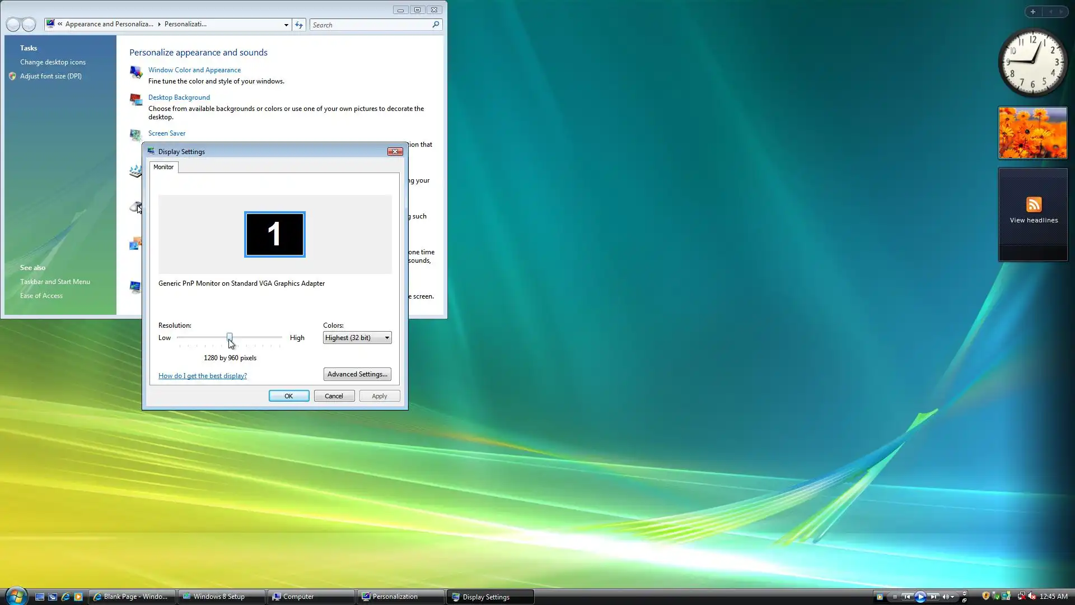This screenshot has height=605, width=1075.
Task: Click the Desktop Background icon
Action: click(135, 100)
